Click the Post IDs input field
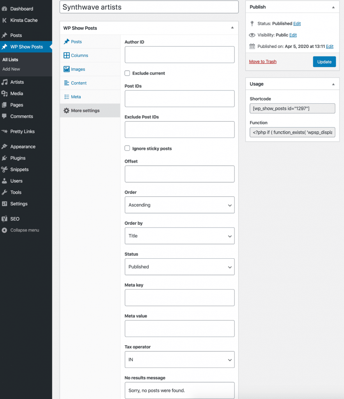Image resolution: width=344 pixels, height=399 pixels. click(x=179, y=99)
